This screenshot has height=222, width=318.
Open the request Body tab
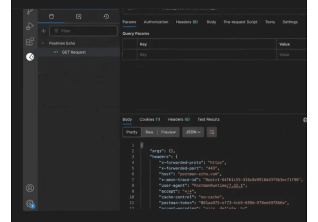click(211, 22)
